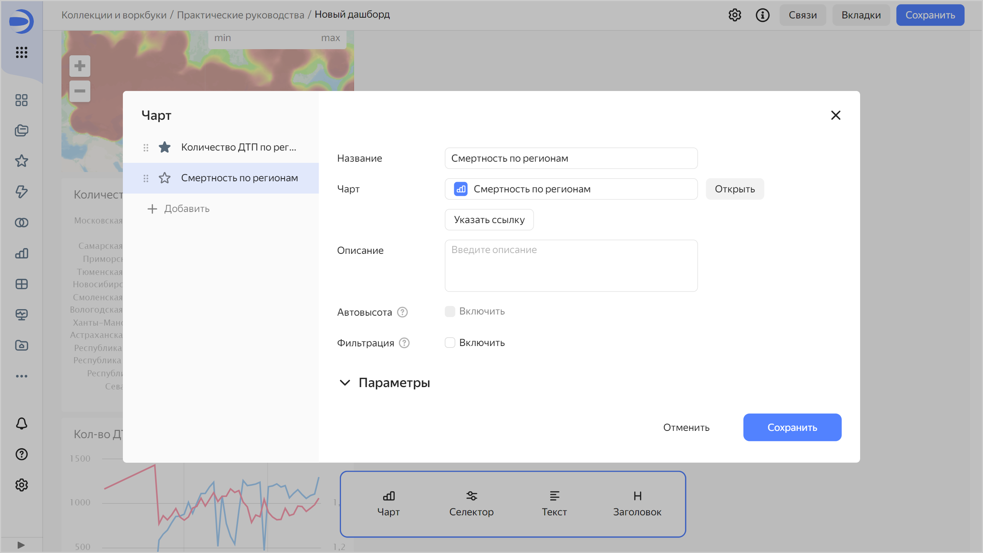983x553 pixels.
Task: Toggle the Автовысота Включить checkbox
Action: pos(450,311)
